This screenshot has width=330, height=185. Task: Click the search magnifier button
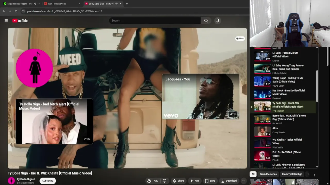(206, 21)
